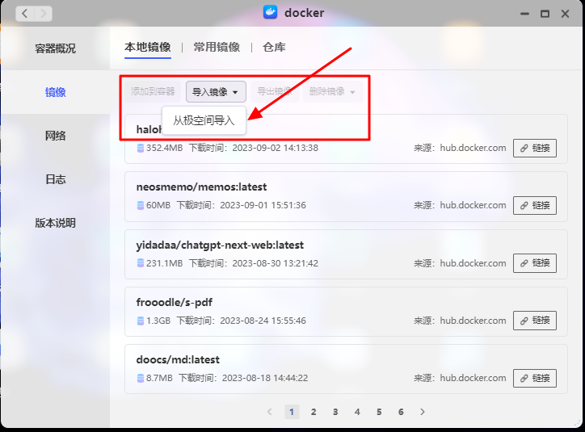The height and width of the screenshot is (432, 585).
Task: Open 版本说明 in the sidebar
Action: point(55,223)
